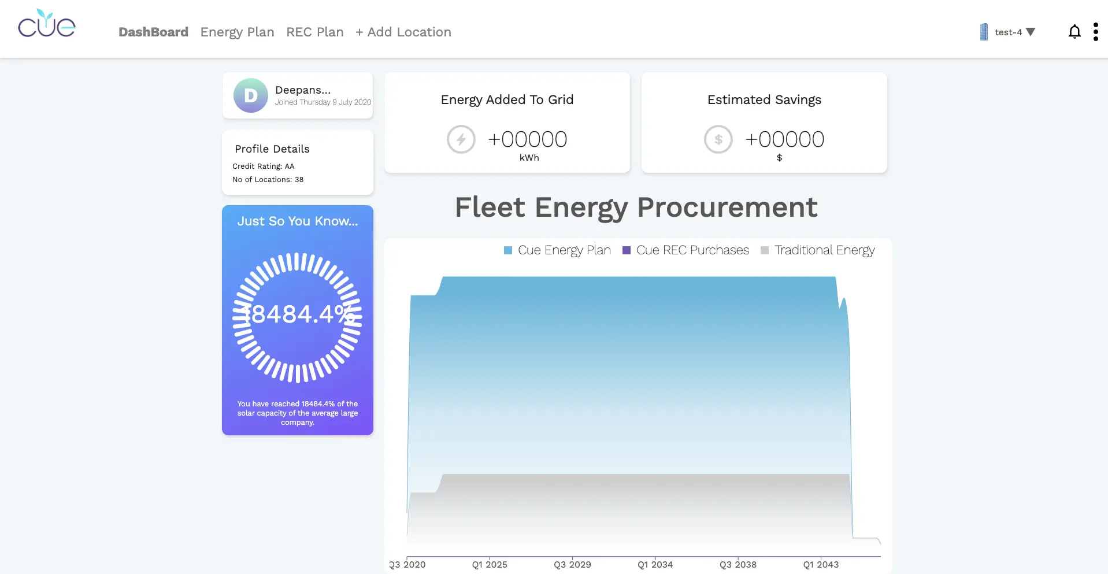This screenshot has height=574, width=1108.
Task: Click + Add Location
Action: (403, 32)
